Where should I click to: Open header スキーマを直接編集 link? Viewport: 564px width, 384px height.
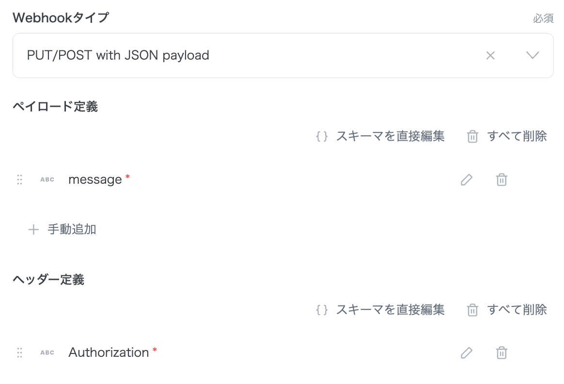(390, 309)
